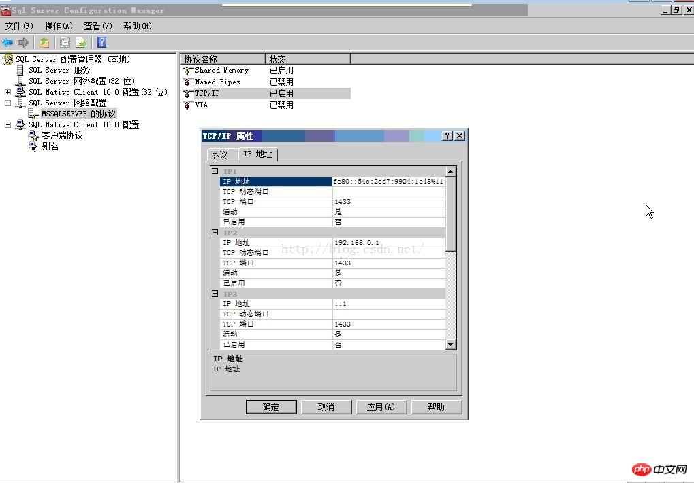Click the Properties sheet toolbar icon
Viewport: 694px width, 483px height.
(65, 42)
